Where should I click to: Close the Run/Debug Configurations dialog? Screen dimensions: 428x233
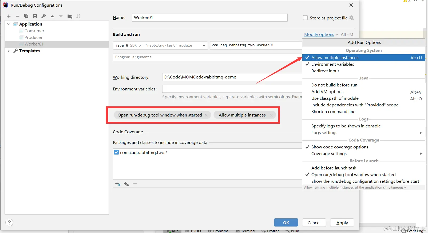click(351, 5)
